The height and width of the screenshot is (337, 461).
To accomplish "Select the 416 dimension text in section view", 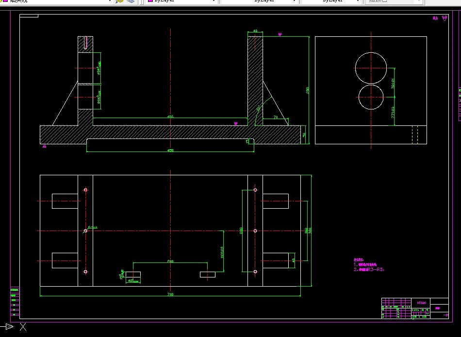I will (x=170, y=116).
